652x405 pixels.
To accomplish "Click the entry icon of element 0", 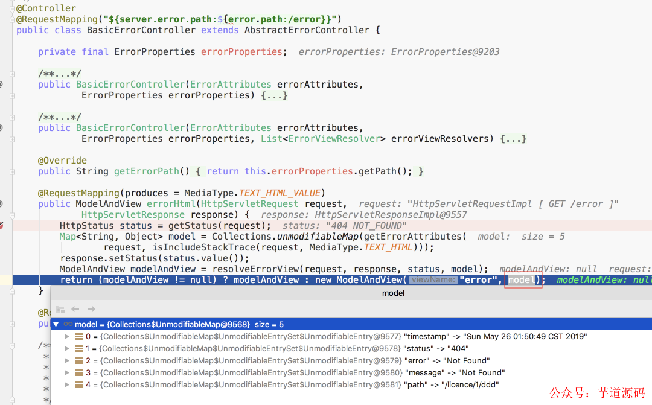I will pyautogui.click(x=79, y=336).
